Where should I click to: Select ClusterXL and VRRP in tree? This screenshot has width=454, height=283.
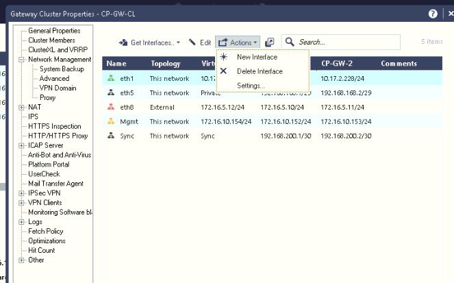[x=58, y=50]
